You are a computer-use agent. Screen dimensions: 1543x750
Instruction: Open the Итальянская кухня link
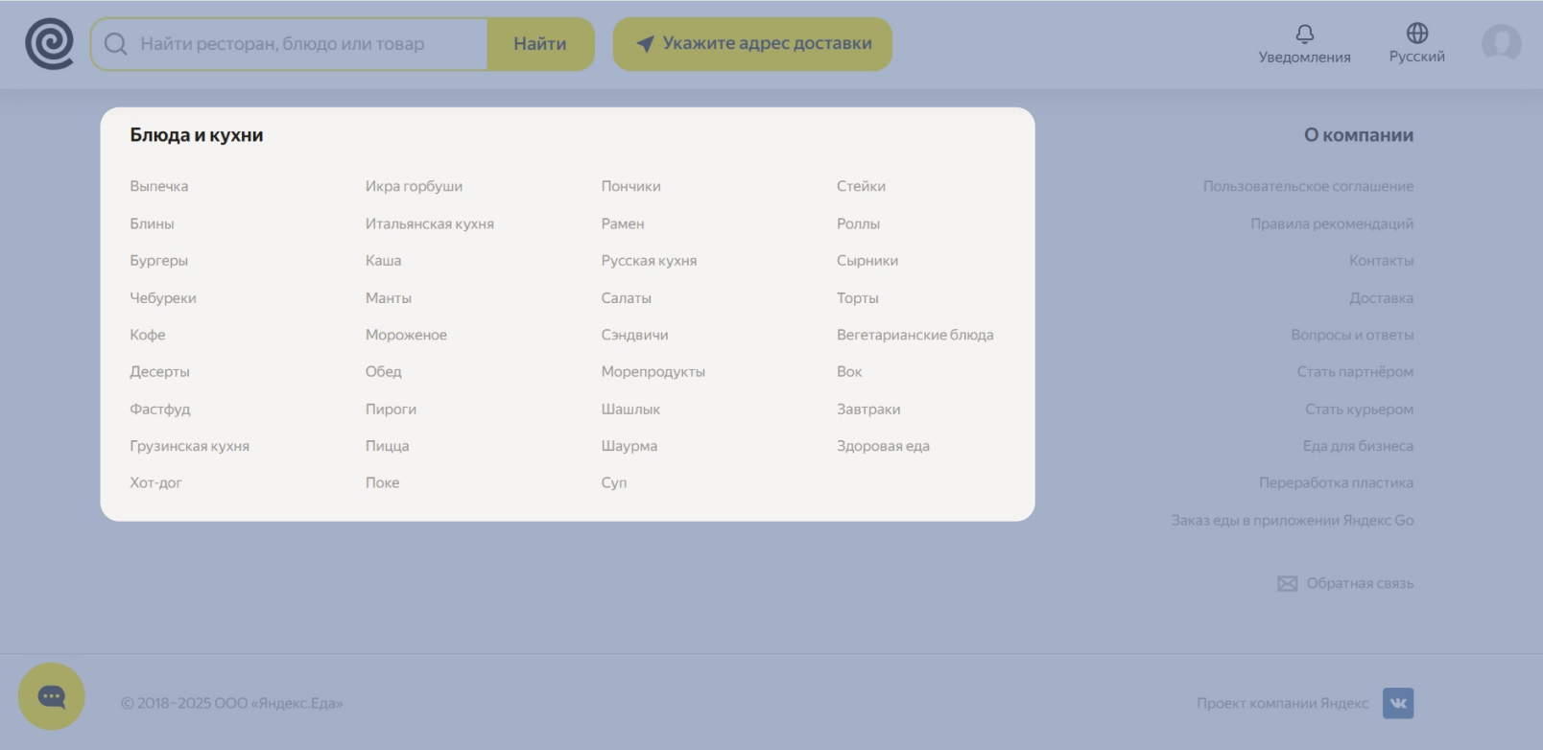(429, 223)
